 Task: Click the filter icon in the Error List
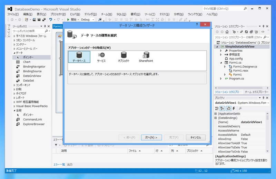(x=56, y=145)
